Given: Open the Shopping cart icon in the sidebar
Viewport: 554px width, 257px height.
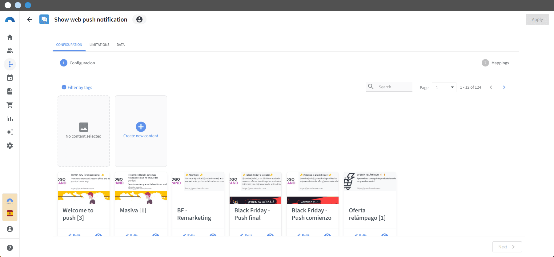Looking at the screenshot, I should tap(10, 105).
